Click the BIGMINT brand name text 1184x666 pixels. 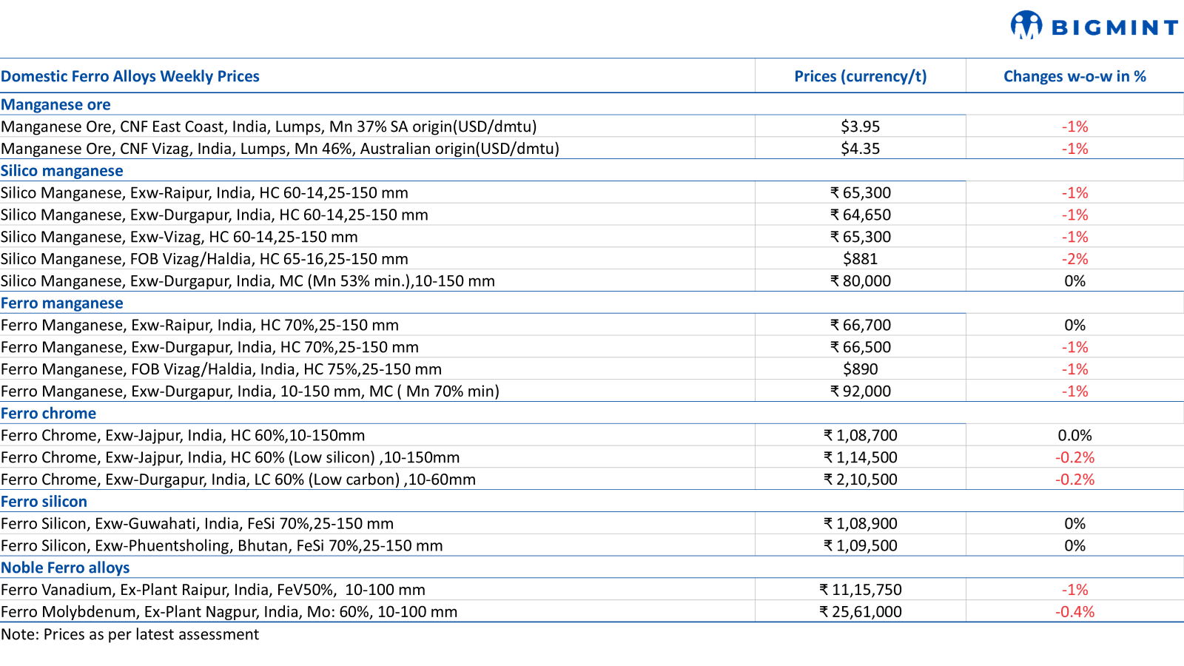click(1114, 28)
